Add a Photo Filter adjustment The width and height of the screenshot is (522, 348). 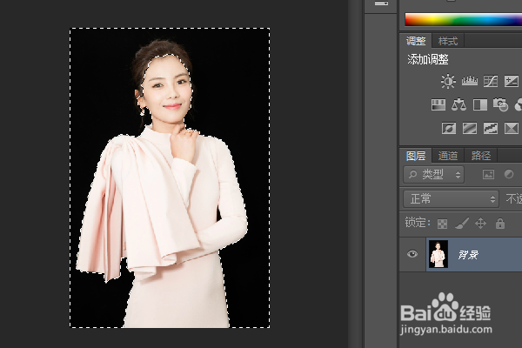tap(500, 104)
